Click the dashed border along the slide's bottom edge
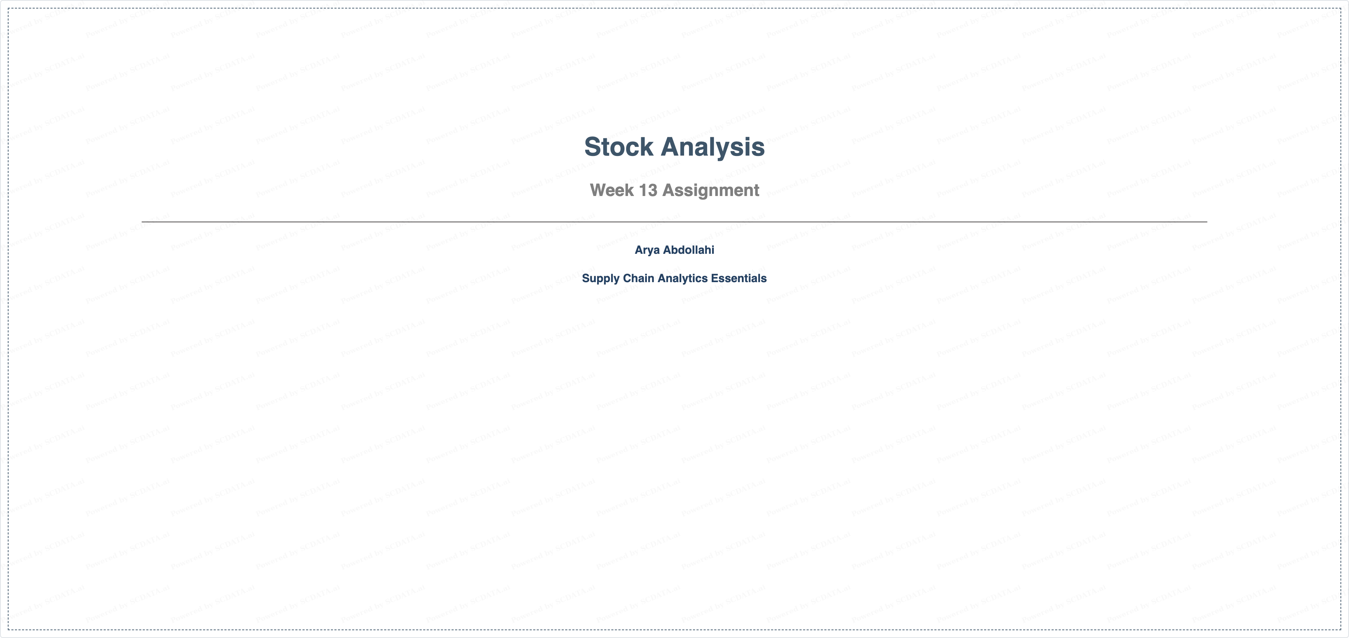1349x638 pixels. tap(674, 629)
